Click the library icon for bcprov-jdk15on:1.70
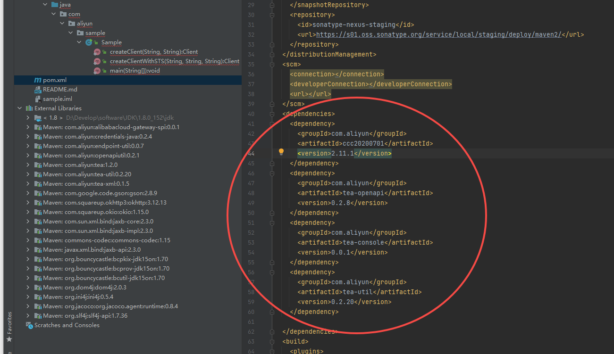 tap(38, 269)
